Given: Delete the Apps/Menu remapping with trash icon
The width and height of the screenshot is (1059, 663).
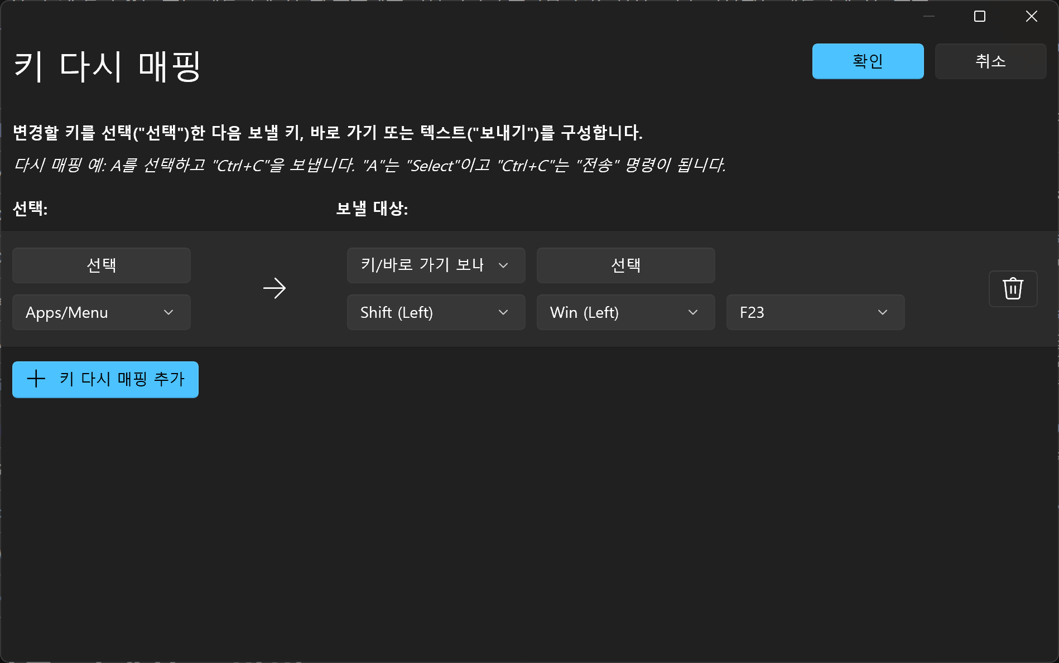Looking at the screenshot, I should coord(1013,288).
